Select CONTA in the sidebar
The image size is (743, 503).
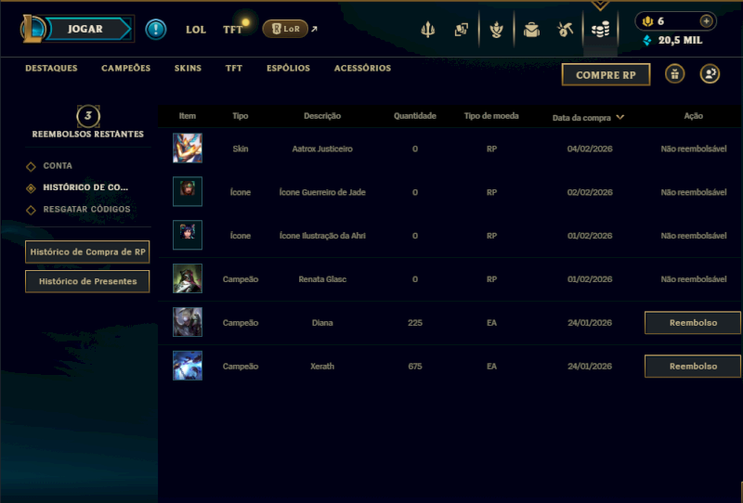pyautogui.click(x=58, y=166)
